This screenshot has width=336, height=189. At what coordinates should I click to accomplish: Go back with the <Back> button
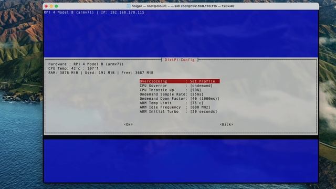click(x=226, y=124)
